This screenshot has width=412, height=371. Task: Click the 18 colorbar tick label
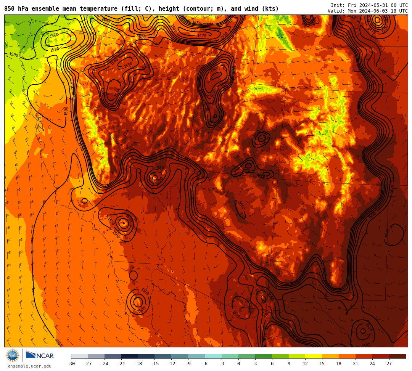(x=339, y=364)
